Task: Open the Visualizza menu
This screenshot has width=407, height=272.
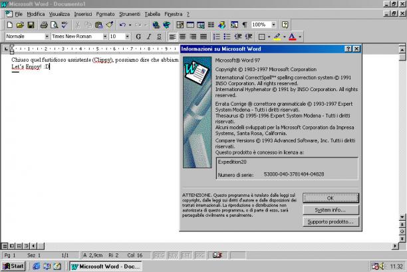Action: (59, 14)
